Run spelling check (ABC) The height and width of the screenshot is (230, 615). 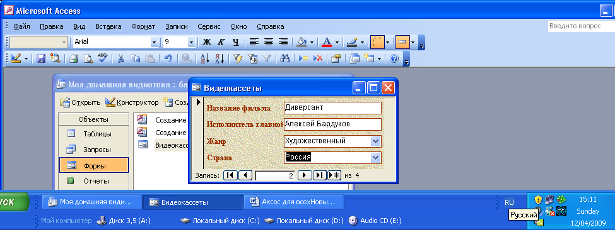(x=102, y=58)
